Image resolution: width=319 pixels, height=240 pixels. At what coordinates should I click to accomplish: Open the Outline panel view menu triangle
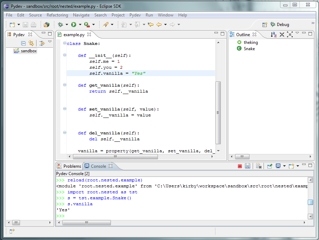(x=297, y=33)
